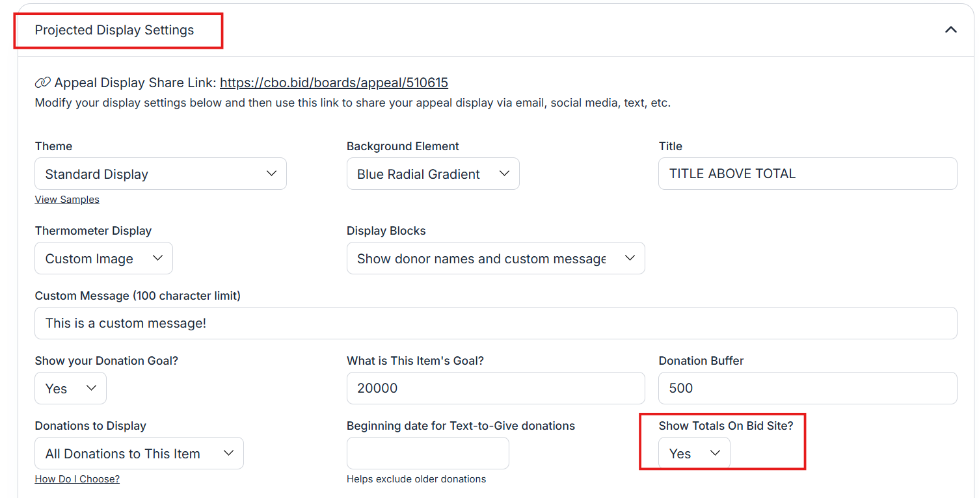979x498 pixels.
Task: Expand the Background Element dropdown
Action: (x=433, y=174)
